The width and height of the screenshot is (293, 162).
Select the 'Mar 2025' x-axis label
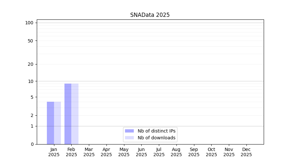click(89, 152)
